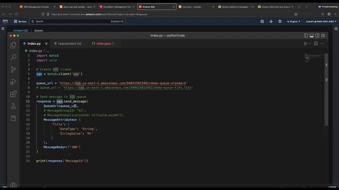Open AWS console side navigation hamburger
The image size is (339, 190).
(x=3, y=28)
